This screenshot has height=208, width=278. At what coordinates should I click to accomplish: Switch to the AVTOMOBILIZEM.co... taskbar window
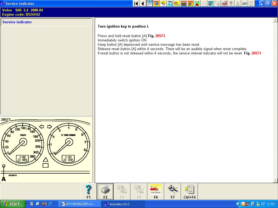click(x=80, y=204)
